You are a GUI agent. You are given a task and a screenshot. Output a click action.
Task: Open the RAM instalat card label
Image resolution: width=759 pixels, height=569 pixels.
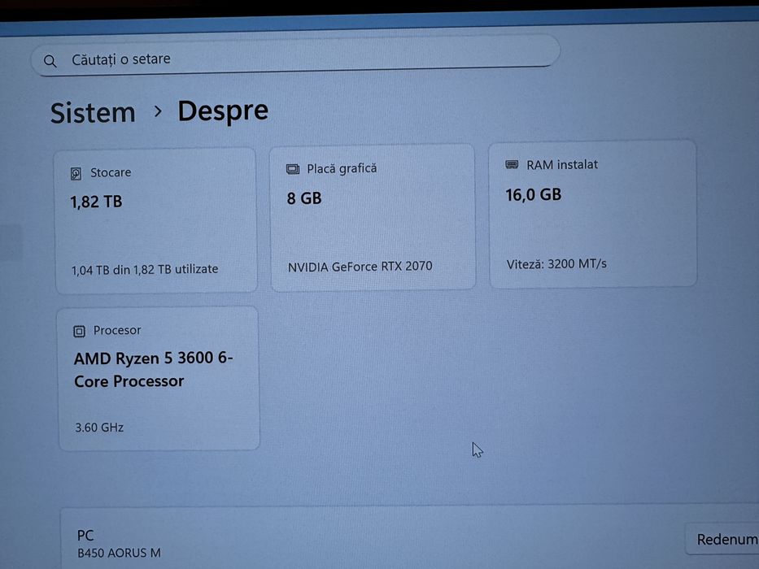click(x=562, y=165)
